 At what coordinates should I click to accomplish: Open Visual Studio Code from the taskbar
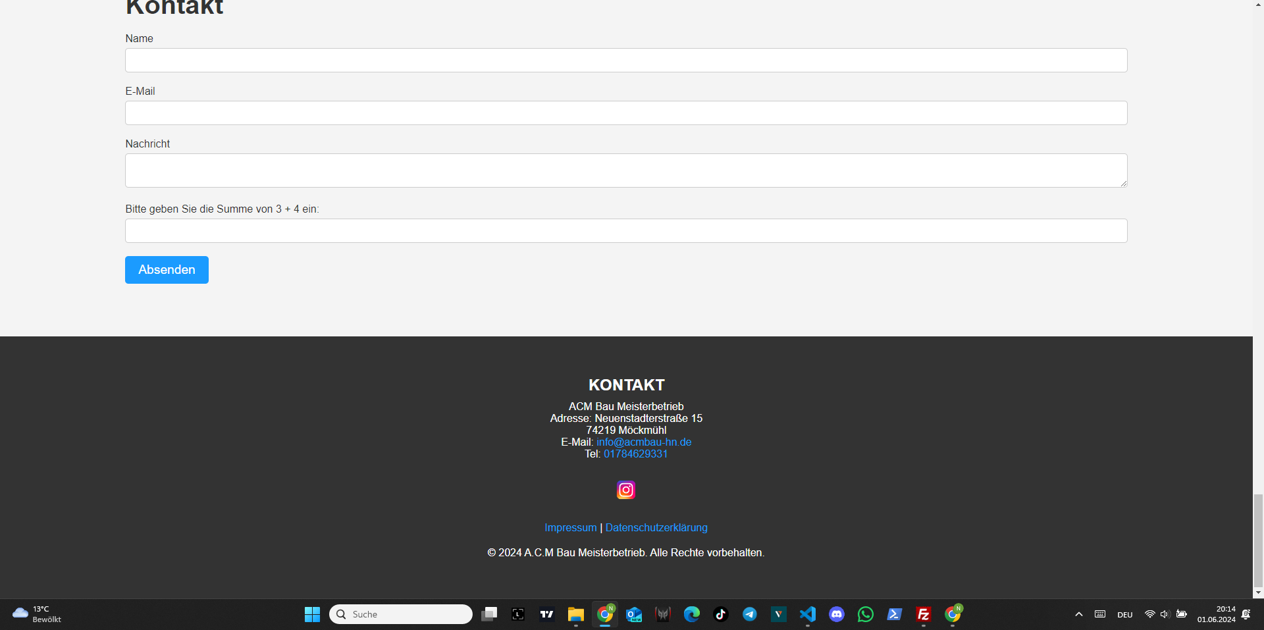[807, 614]
